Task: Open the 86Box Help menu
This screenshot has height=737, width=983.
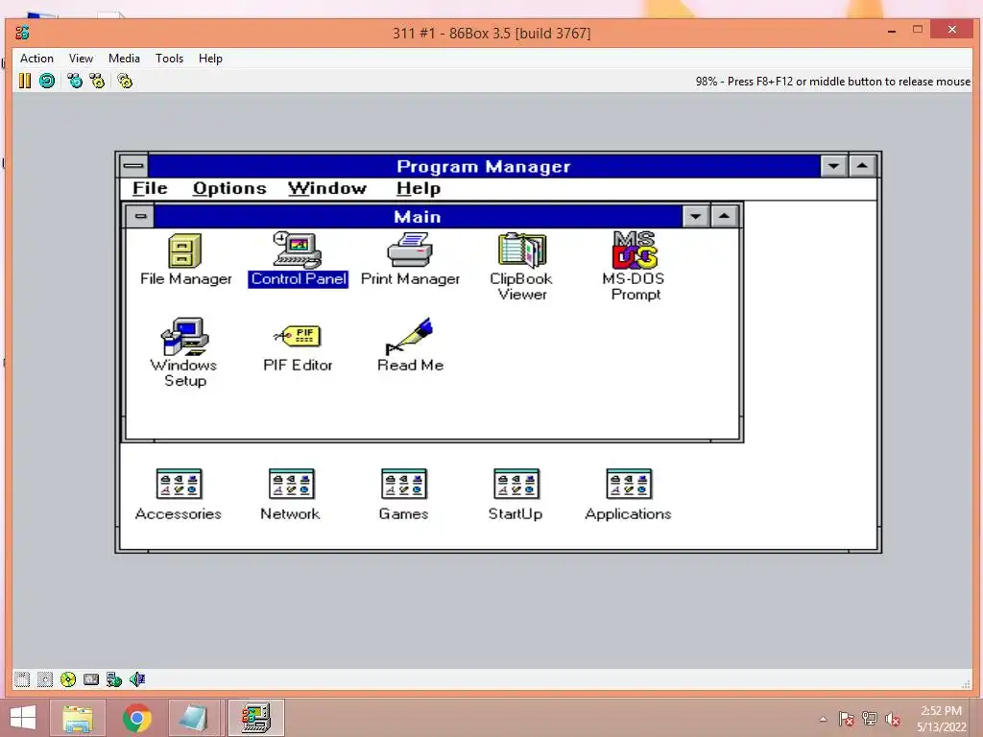Action: [210, 59]
